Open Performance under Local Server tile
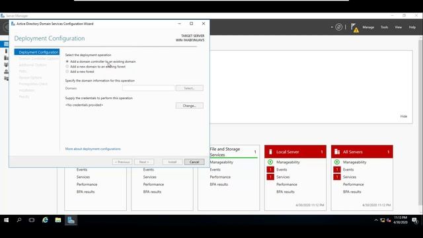The height and width of the screenshot is (238, 423). 287,184
